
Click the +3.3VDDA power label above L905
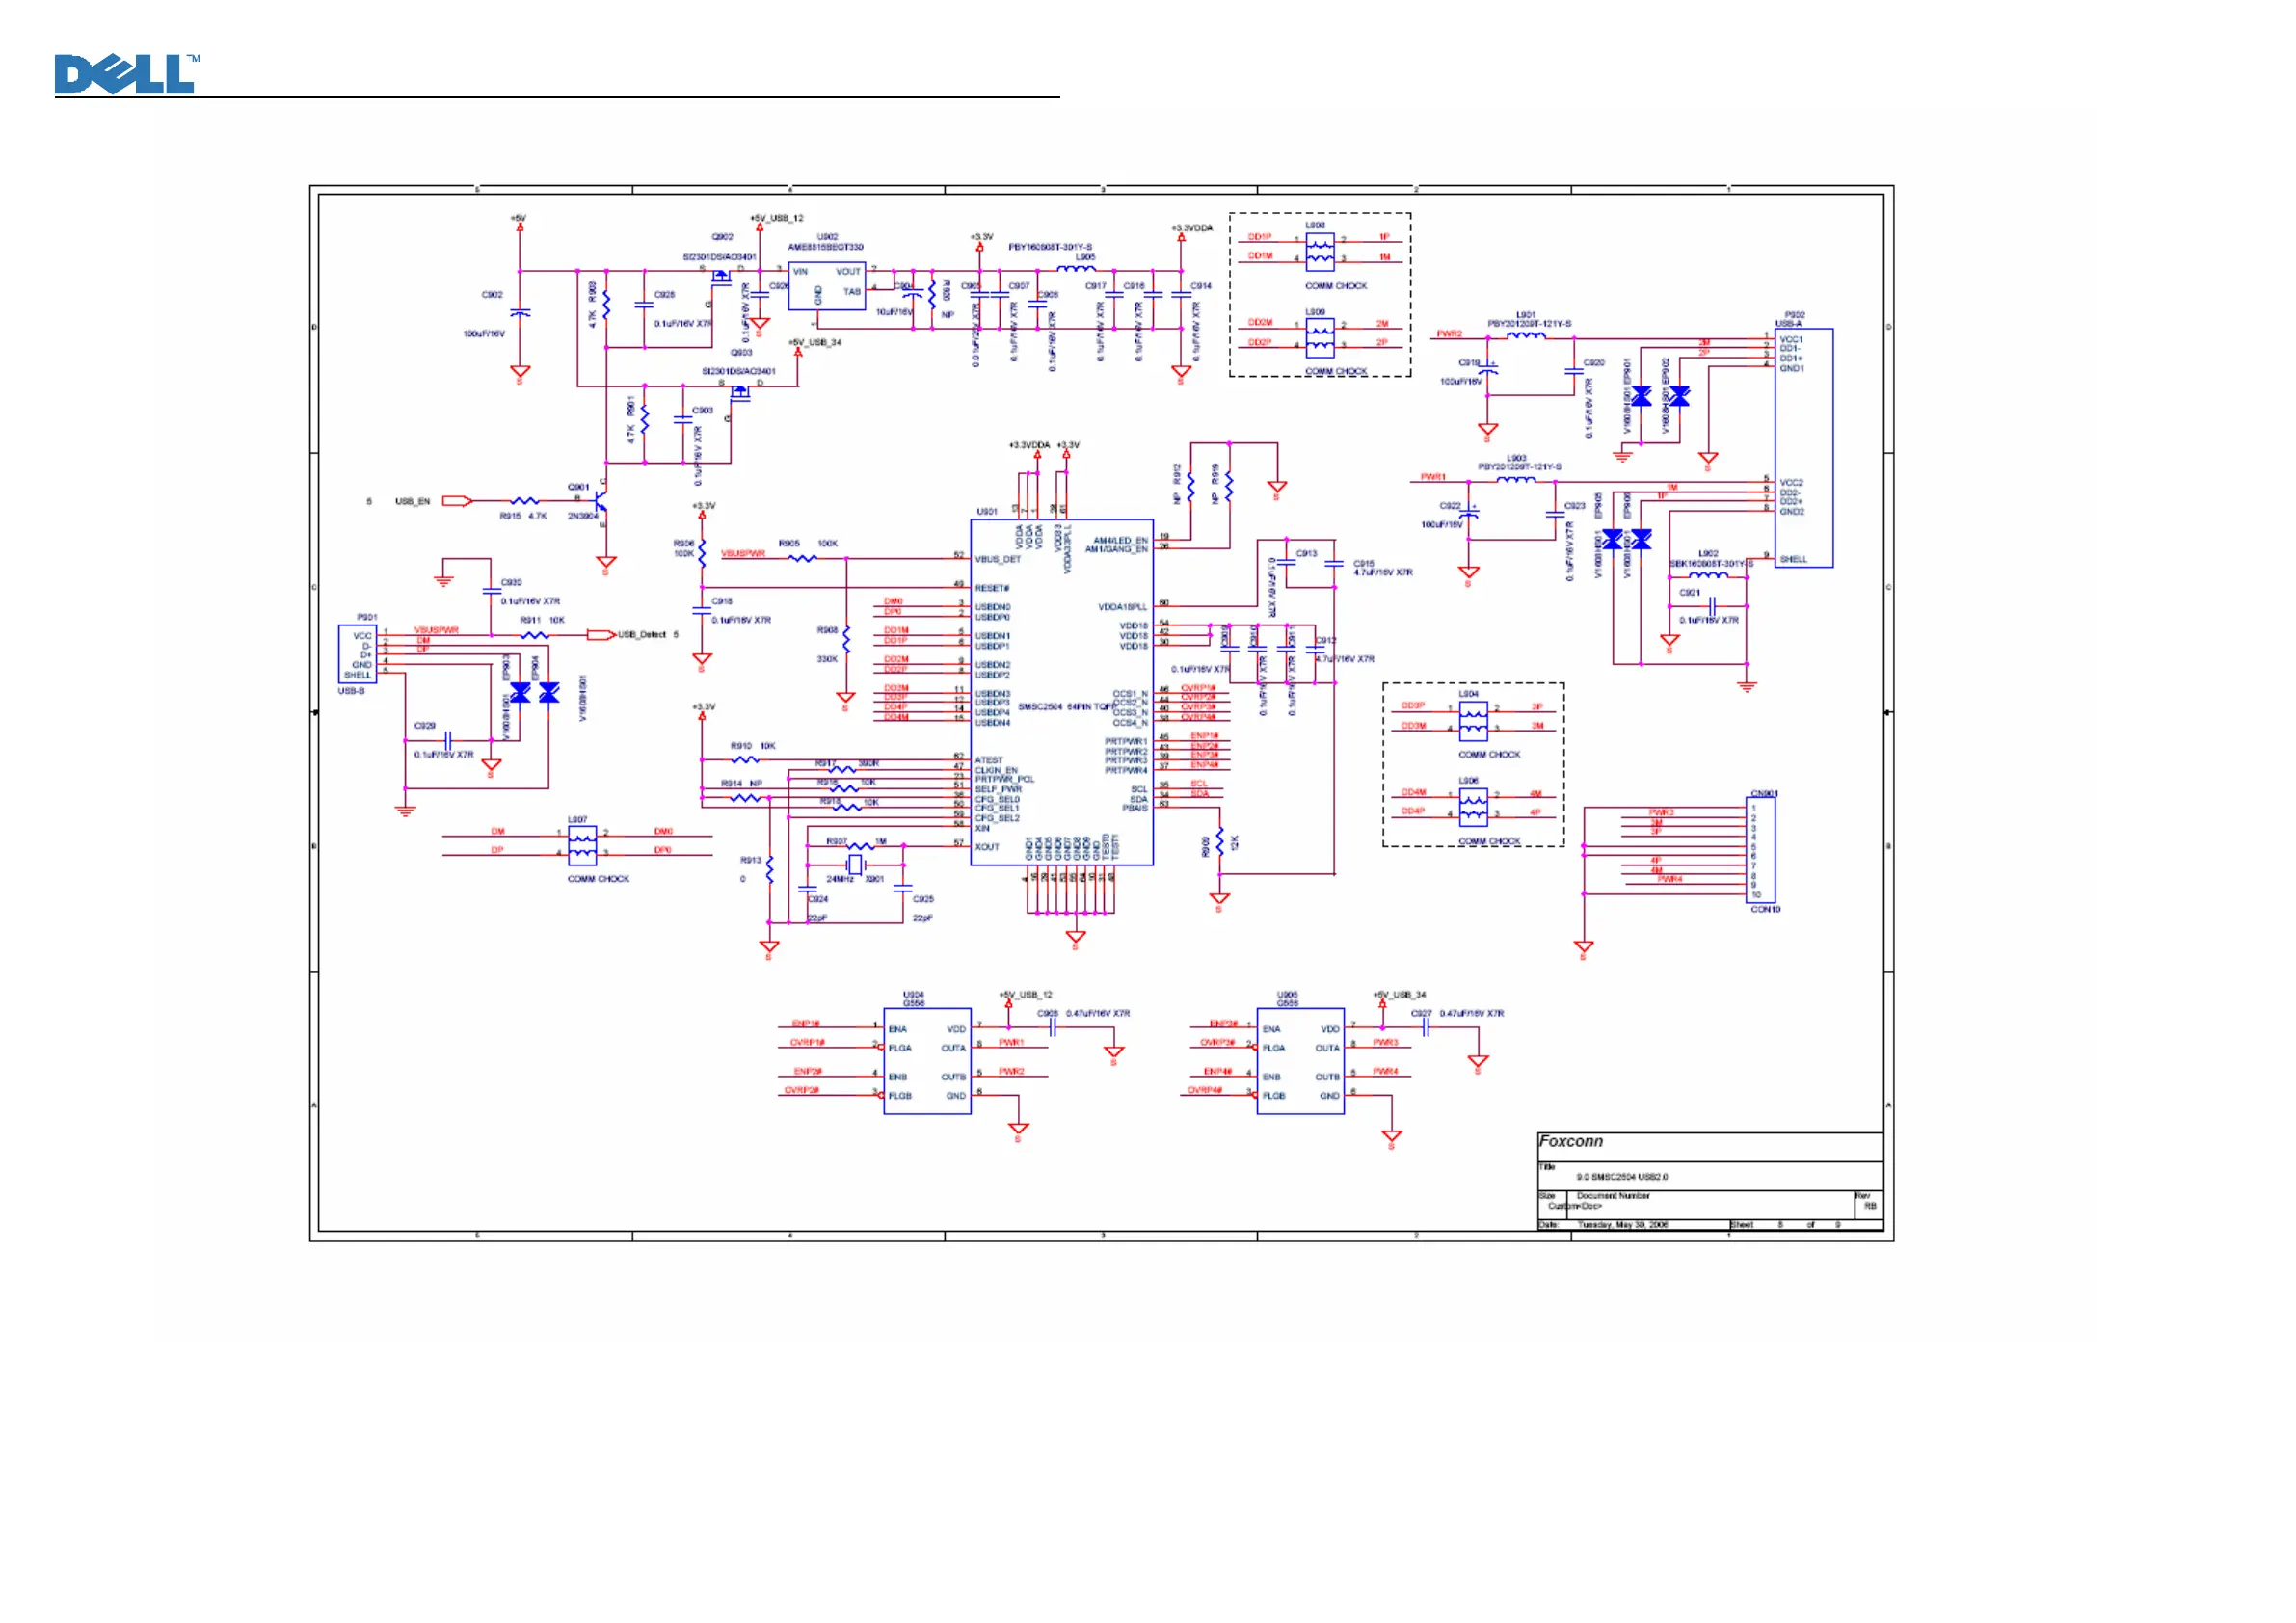pyautogui.click(x=1191, y=228)
